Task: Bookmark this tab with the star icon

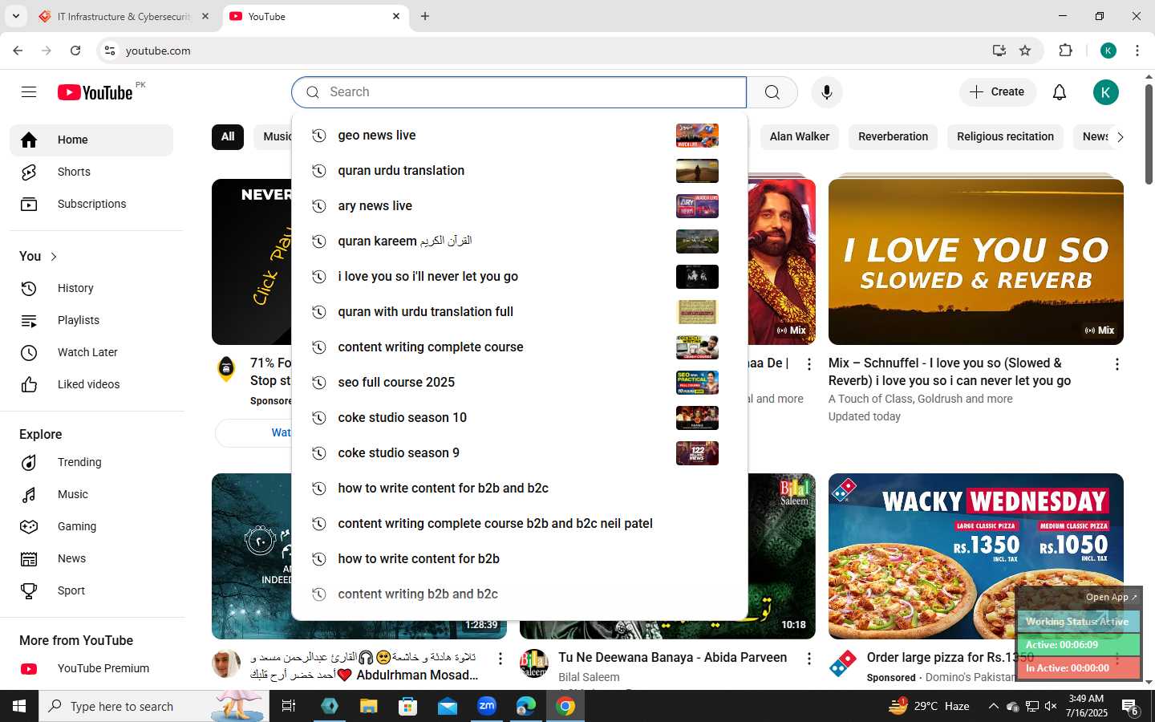Action: (1025, 51)
